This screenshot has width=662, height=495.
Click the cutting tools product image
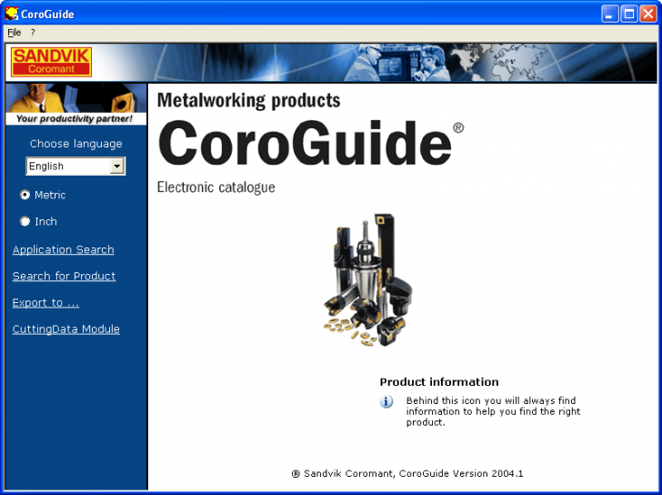(367, 280)
